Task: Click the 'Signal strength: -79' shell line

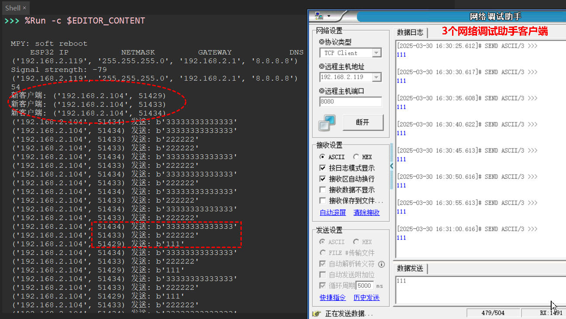Action: 59,70
